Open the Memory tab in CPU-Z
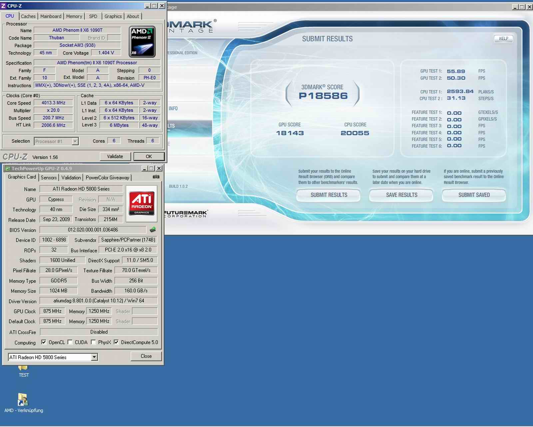 (74, 16)
